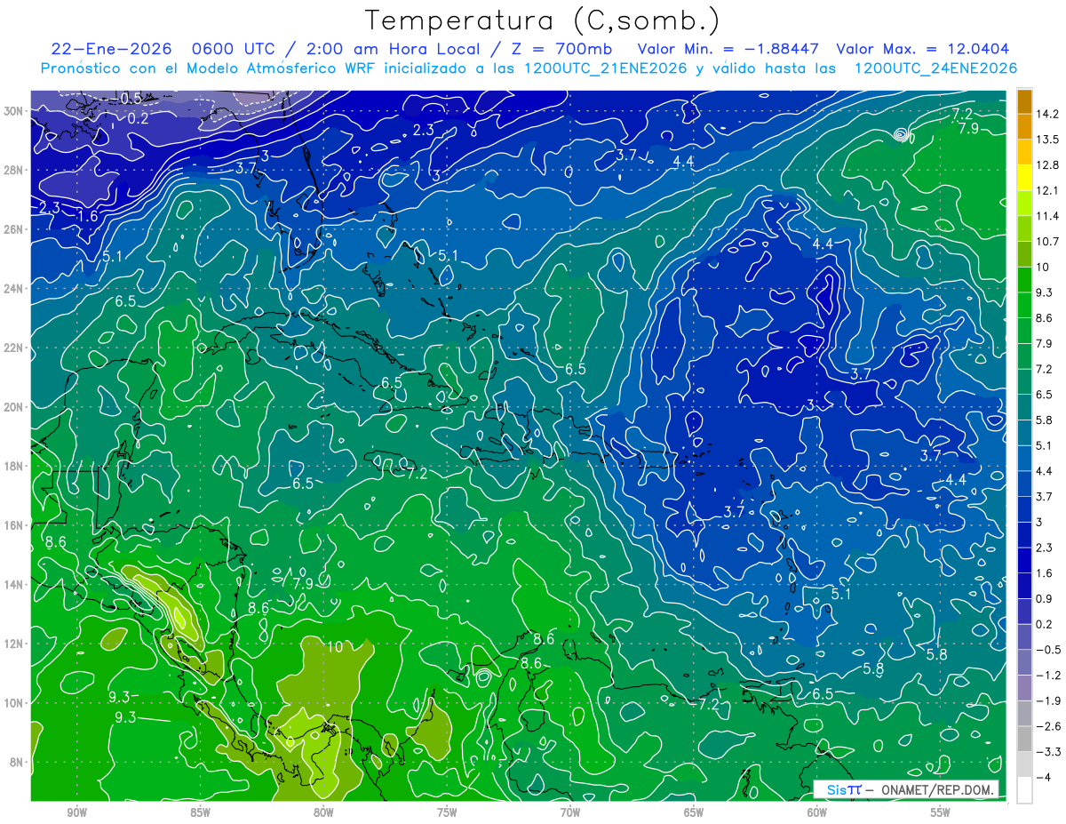The width and height of the screenshot is (1066, 824).
Task: Click the "Valor Max. = 12.0404" value
Action: (923, 49)
